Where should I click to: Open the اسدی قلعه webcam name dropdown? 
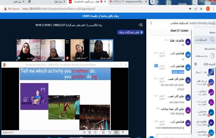[81, 58]
